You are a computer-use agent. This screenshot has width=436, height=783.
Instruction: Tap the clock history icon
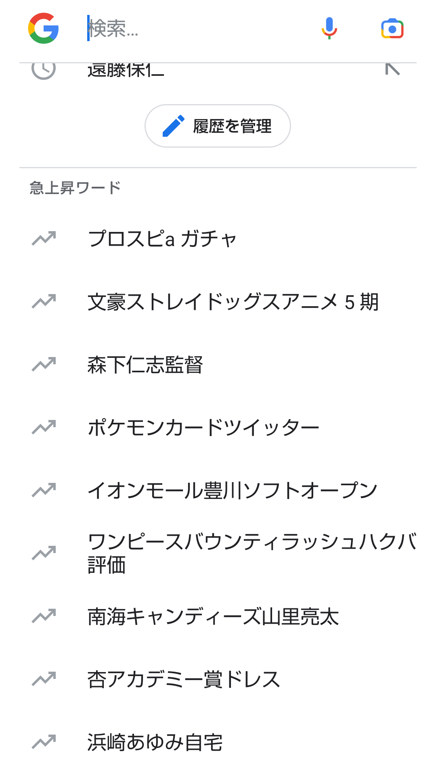tap(44, 70)
